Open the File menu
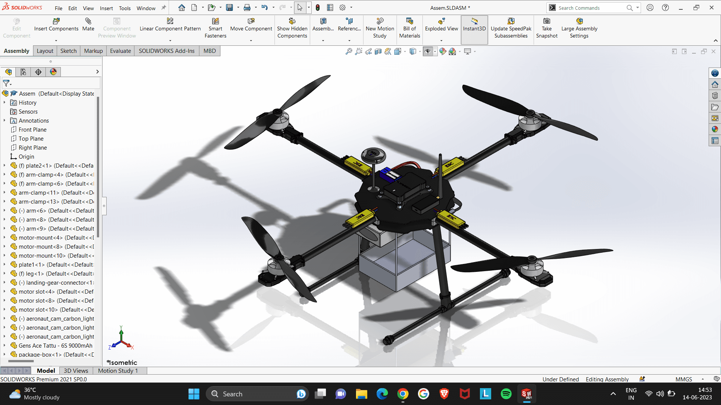This screenshot has width=721, height=405. point(59,8)
